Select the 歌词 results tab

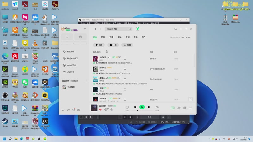click(128, 37)
